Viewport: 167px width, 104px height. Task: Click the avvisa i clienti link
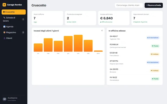(71, 22)
